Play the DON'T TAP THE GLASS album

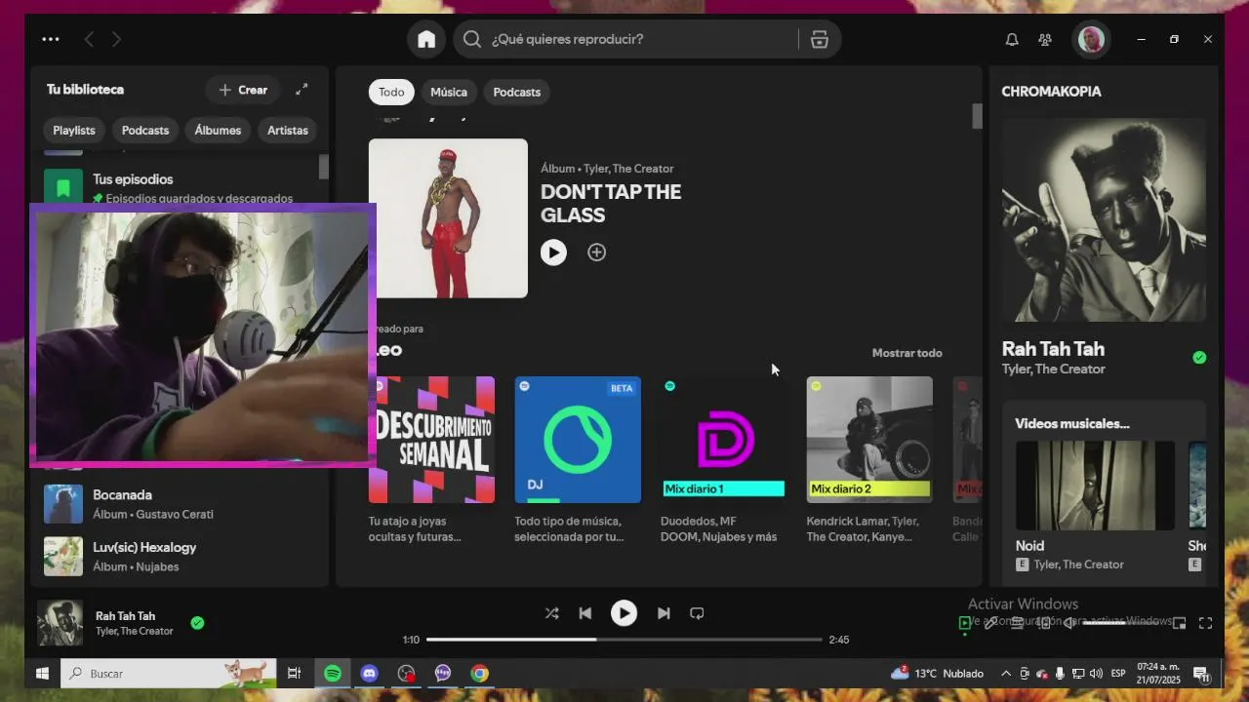553,253
